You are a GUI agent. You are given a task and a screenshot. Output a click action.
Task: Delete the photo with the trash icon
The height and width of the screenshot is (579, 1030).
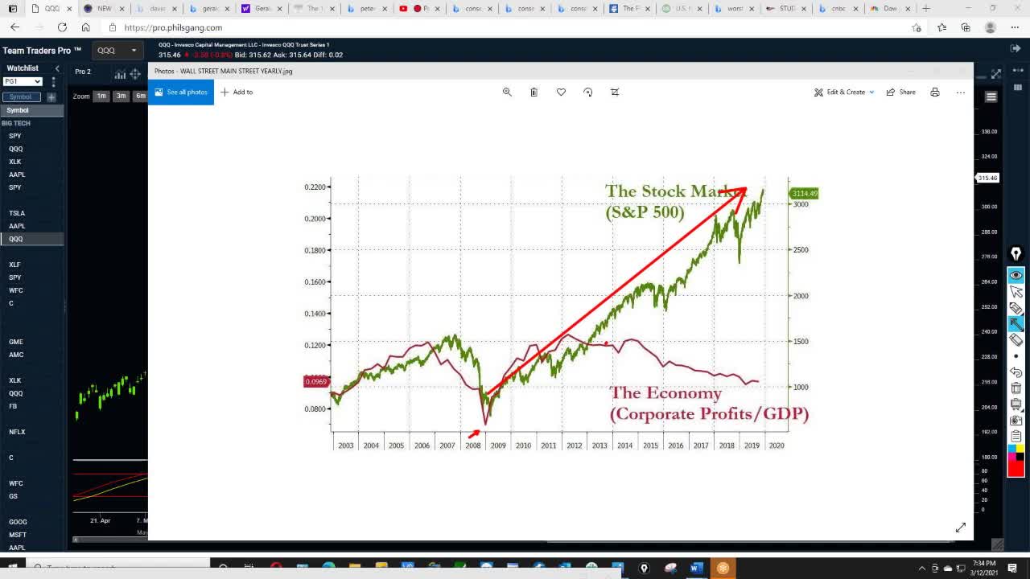tap(534, 92)
